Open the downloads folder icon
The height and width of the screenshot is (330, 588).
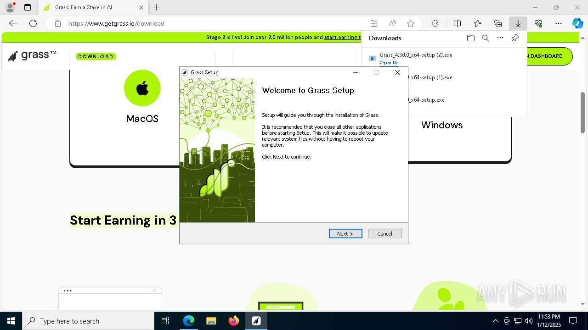click(x=470, y=38)
